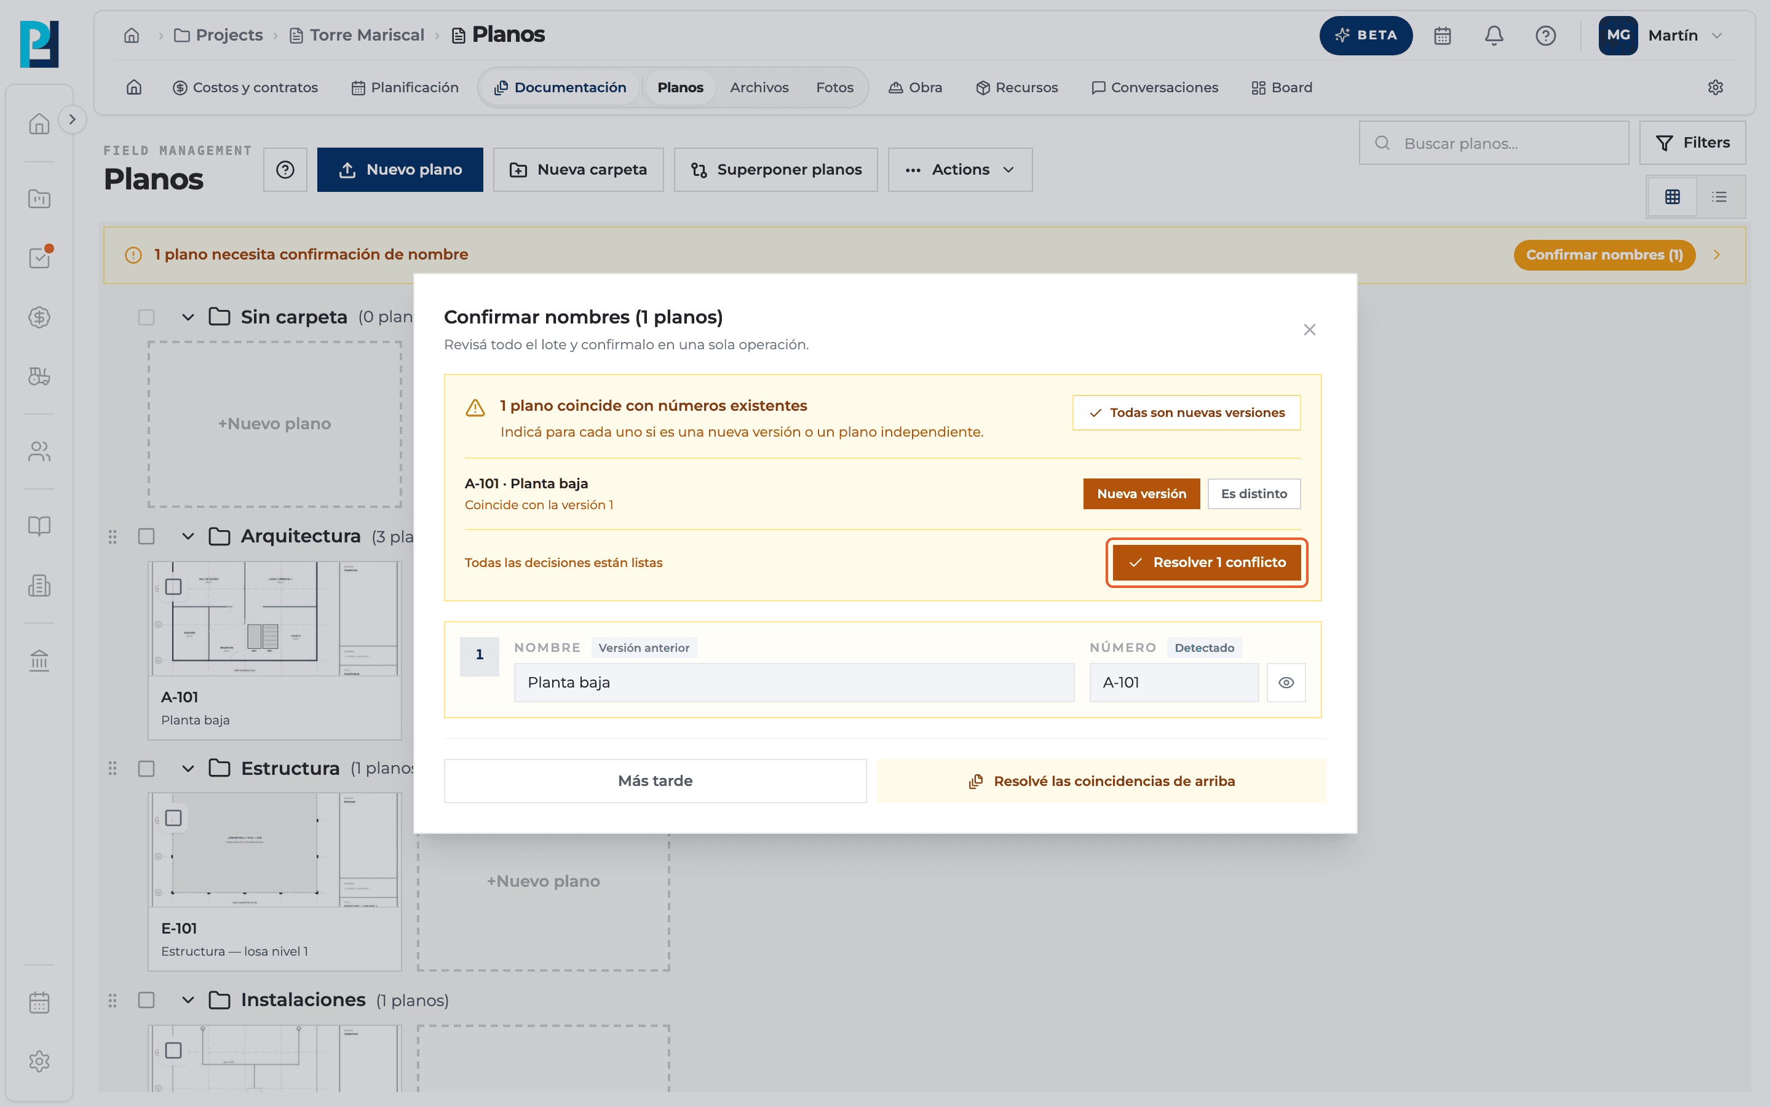1771x1107 pixels.
Task: Open sidebar costs dollar icon
Action: [39, 317]
